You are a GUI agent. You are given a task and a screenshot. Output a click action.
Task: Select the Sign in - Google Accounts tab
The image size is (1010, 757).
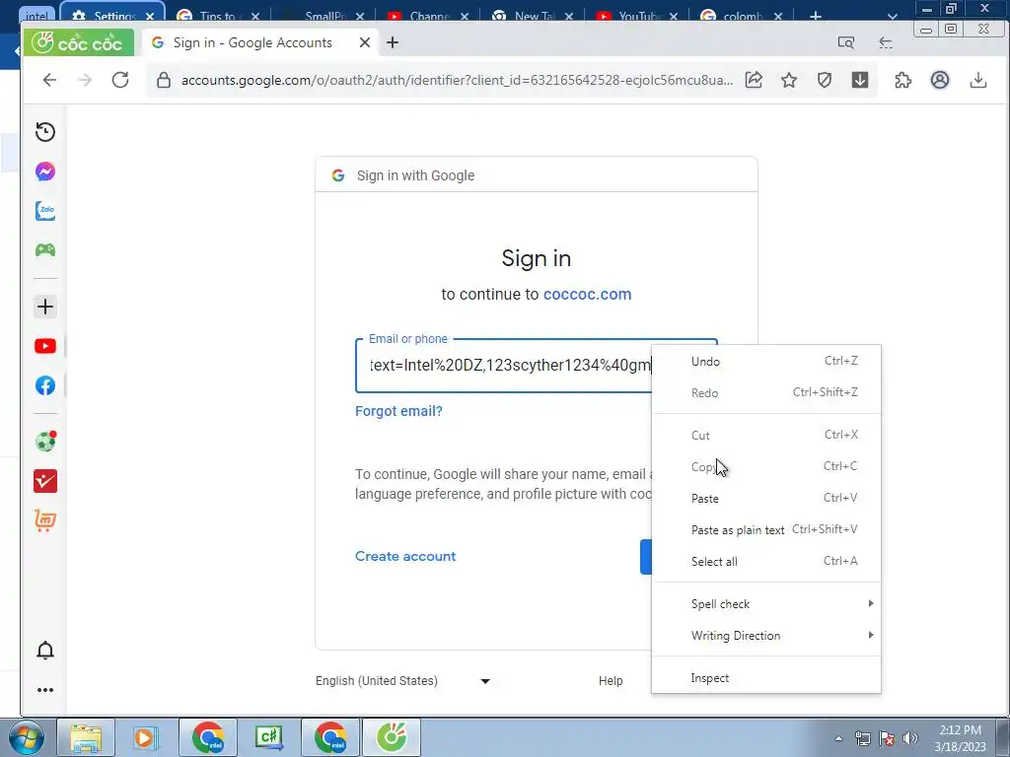pyautogui.click(x=259, y=42)
